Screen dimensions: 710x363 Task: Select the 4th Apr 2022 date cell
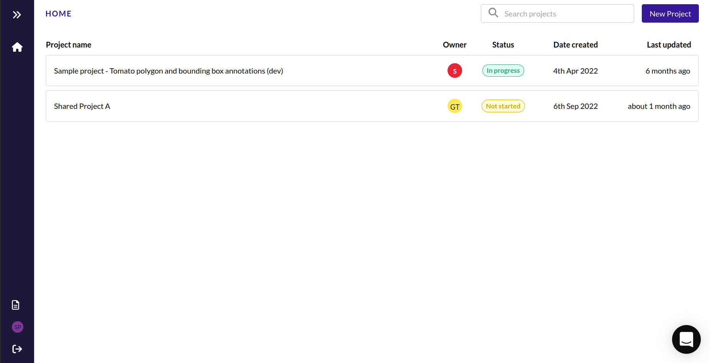(x=576, y=71)
